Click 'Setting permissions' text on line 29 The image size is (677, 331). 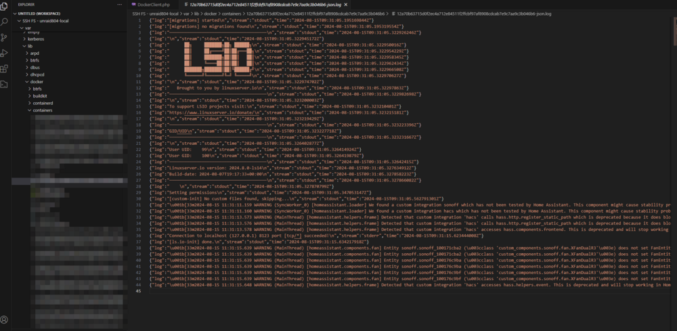coord(192,192)
